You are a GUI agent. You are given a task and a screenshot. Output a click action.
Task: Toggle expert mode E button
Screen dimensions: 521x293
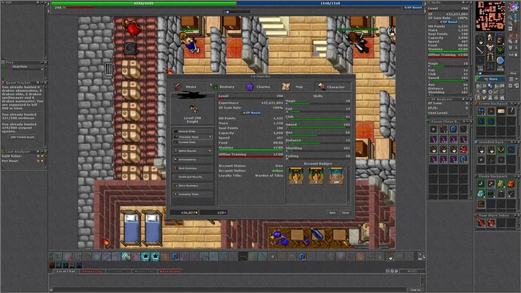tap(517, 48)
